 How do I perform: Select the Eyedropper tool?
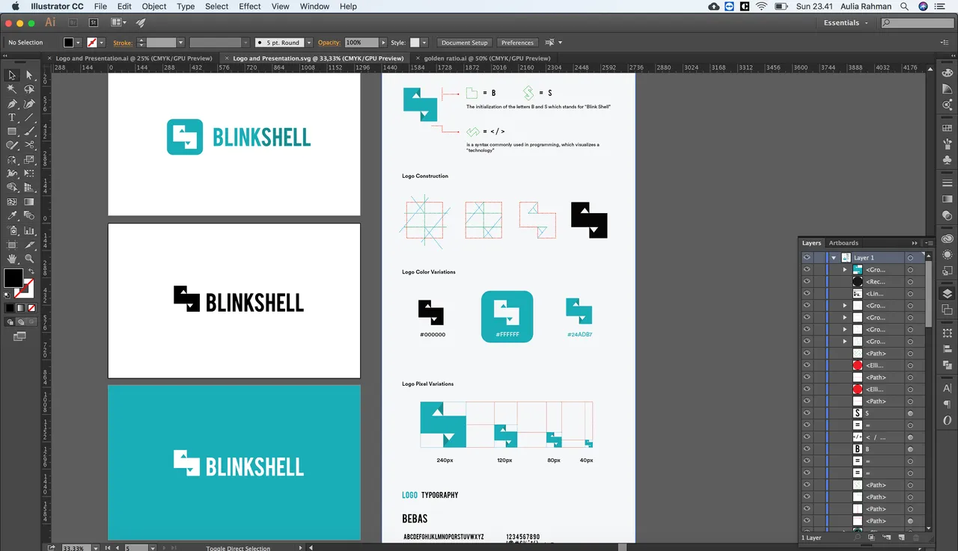pyautogui.click(x=12, y=216)
